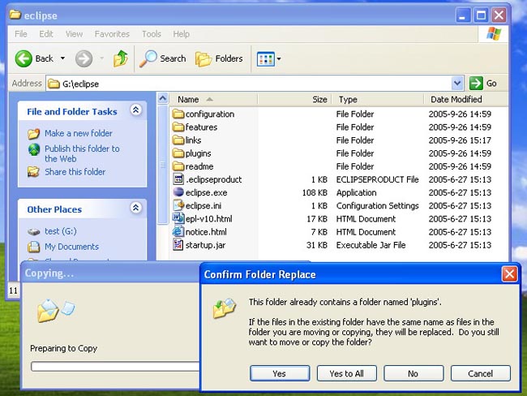The width and height of the screenshot is (527, 396).
Task: Open the Tools menu
Action: [x=152, y=34]
